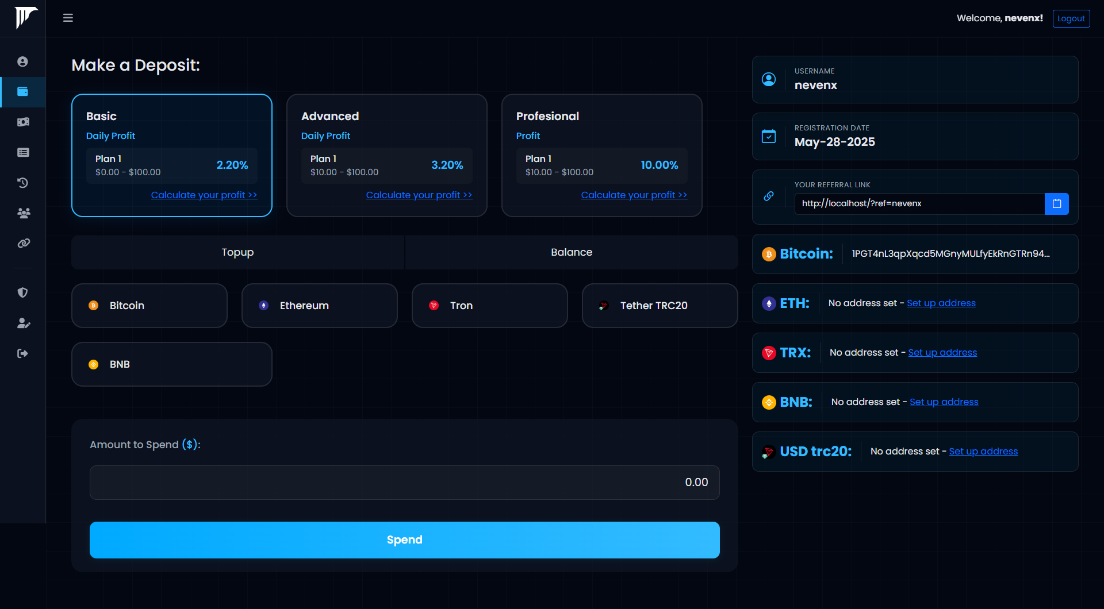Open the chain link sidebar icon

point(24,243)
